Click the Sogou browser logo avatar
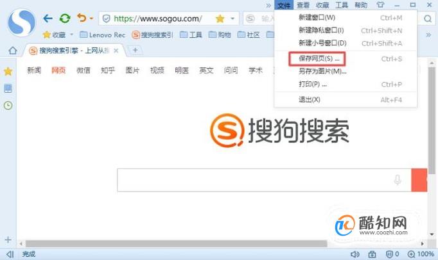The height and width of the screenshot is (260, 438). [22, 22]
